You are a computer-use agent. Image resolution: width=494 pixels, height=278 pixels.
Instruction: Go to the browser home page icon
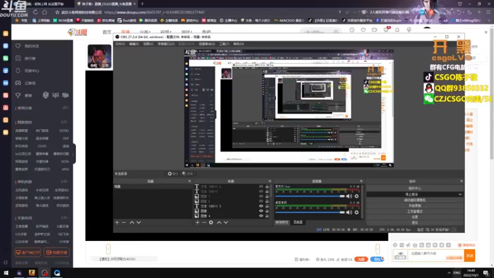(x=44, y=12)
